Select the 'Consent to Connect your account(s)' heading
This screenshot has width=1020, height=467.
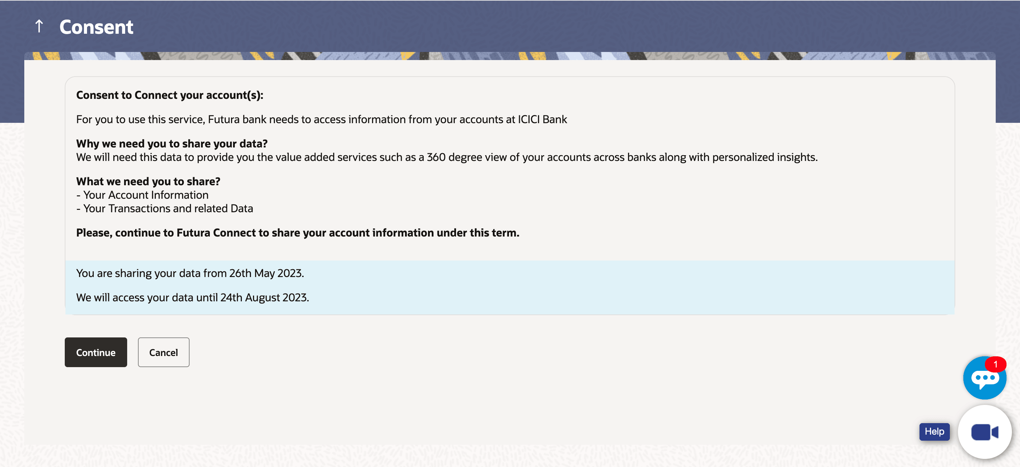(169, 95)
